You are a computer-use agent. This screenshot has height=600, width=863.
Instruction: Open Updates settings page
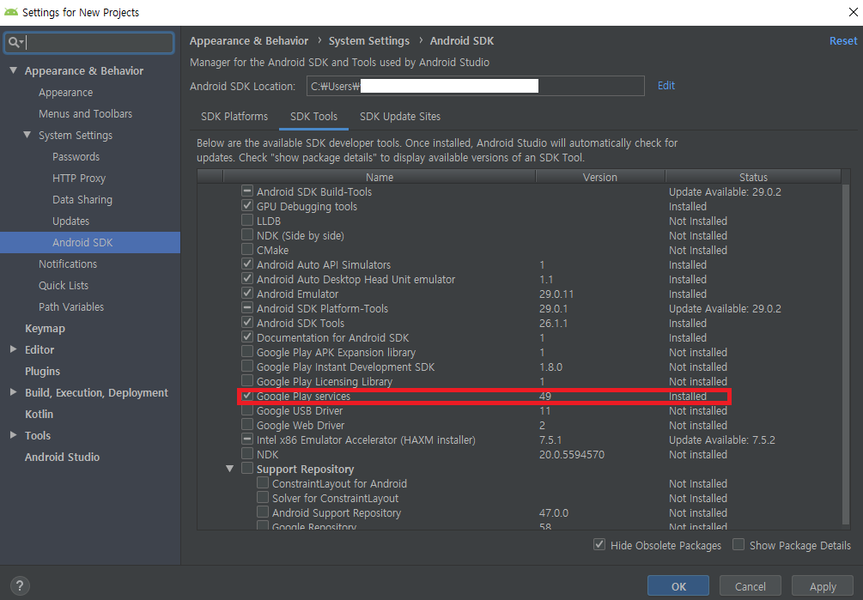tap(70, 221)
